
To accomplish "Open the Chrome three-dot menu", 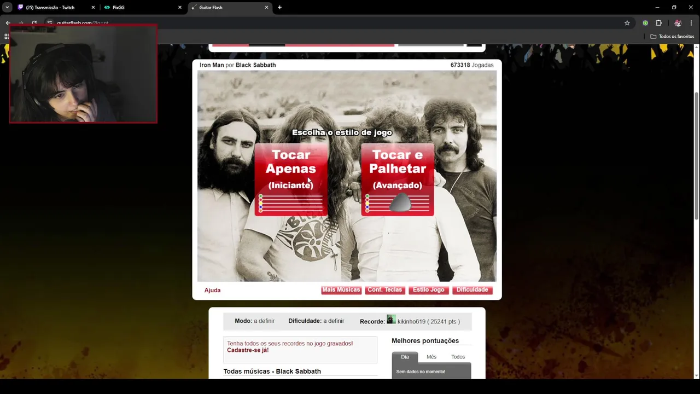I will click(692, 23).
